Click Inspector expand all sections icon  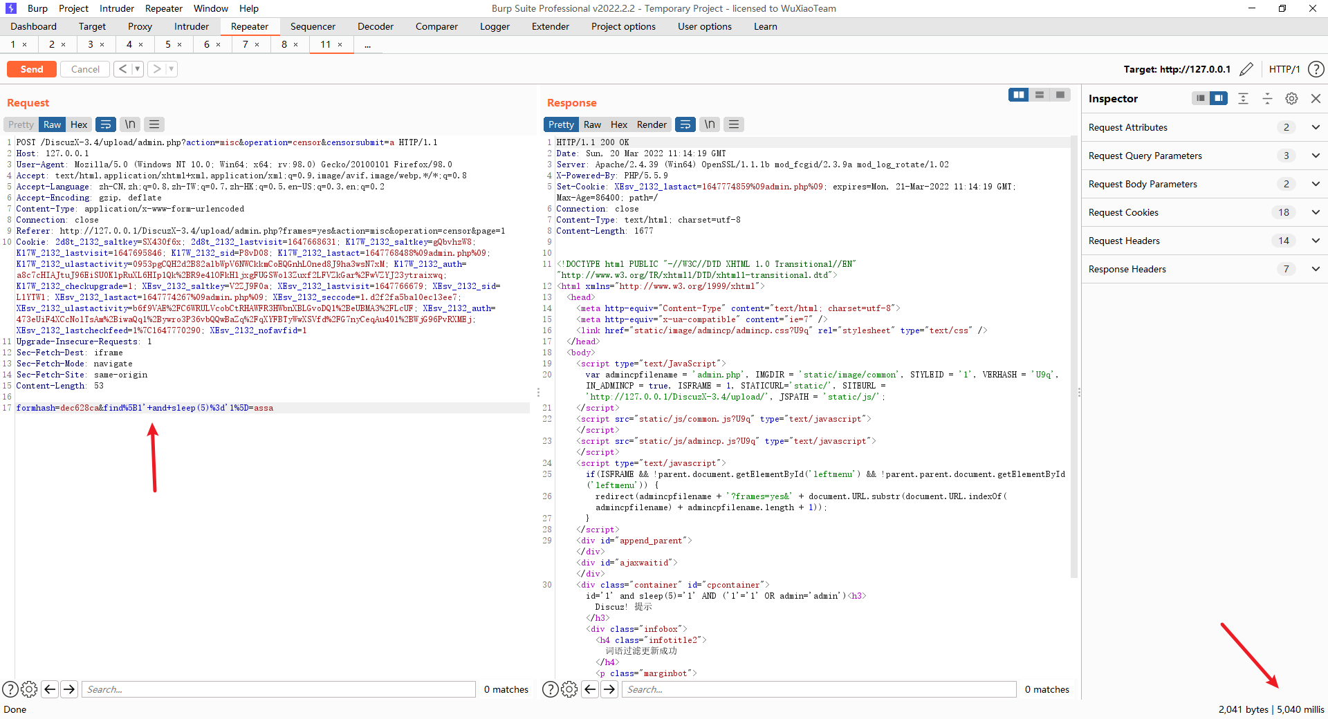click(1243, 98)
